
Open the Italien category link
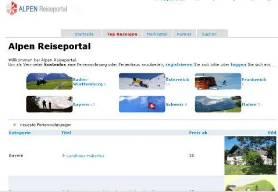click(x=249, y=105)
